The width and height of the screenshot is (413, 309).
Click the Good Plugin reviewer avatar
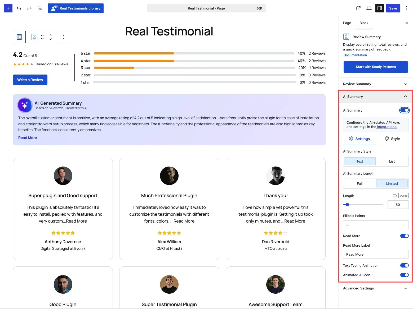point(63,284)
